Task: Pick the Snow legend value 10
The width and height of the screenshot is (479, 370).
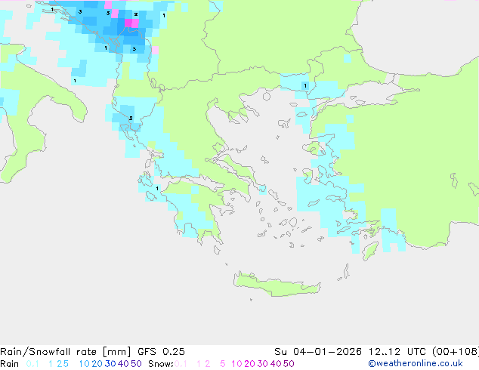Action: click(x=236, y=364)
